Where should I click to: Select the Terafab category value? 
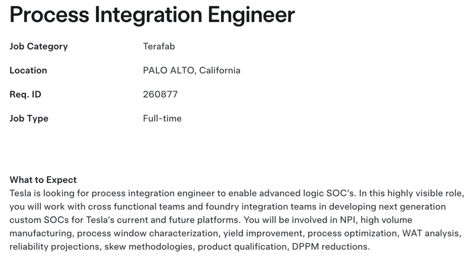pos(159,46)
